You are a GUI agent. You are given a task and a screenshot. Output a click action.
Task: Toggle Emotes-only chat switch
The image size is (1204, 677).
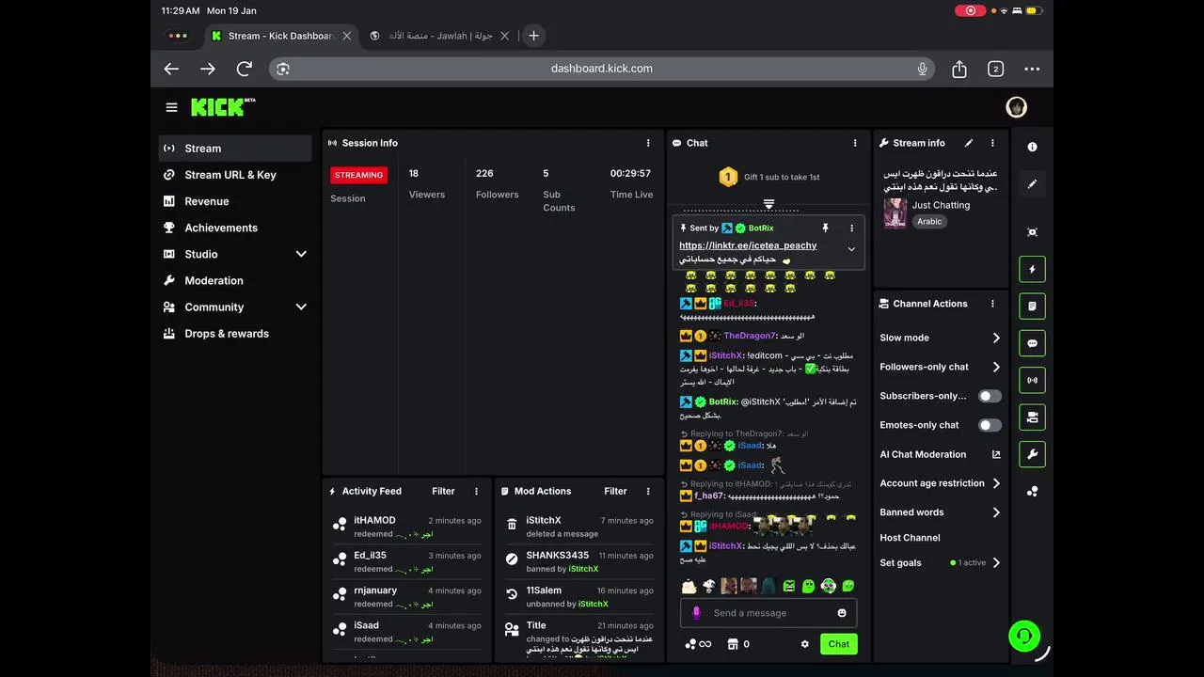click(990, 425)
